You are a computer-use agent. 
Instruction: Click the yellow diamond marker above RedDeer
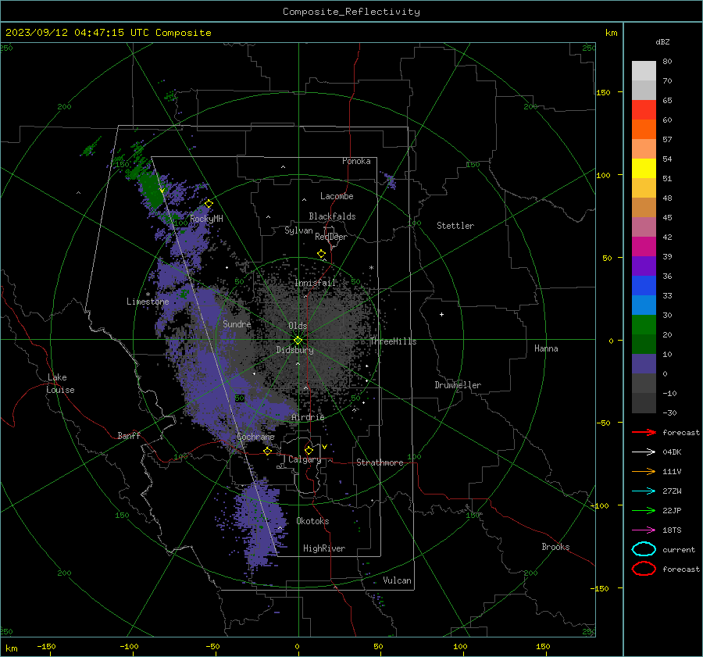[321, 253]
